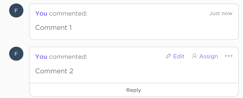
Task: Reply to Comment 2
Action: coord(134,90)
